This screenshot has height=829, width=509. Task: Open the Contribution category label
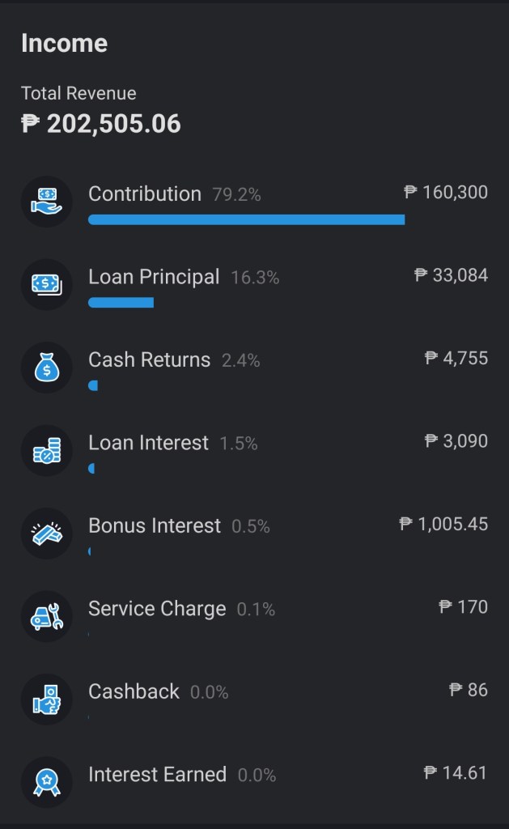pyautogui.click(x=145, y=194)
